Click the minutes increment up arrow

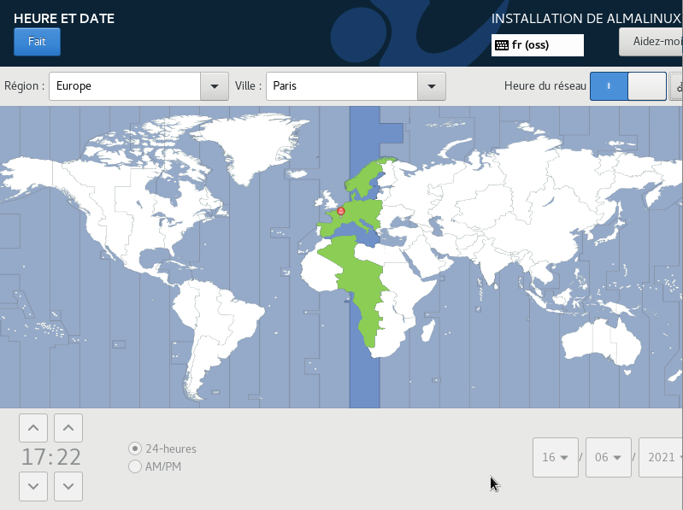pos(68,427)
